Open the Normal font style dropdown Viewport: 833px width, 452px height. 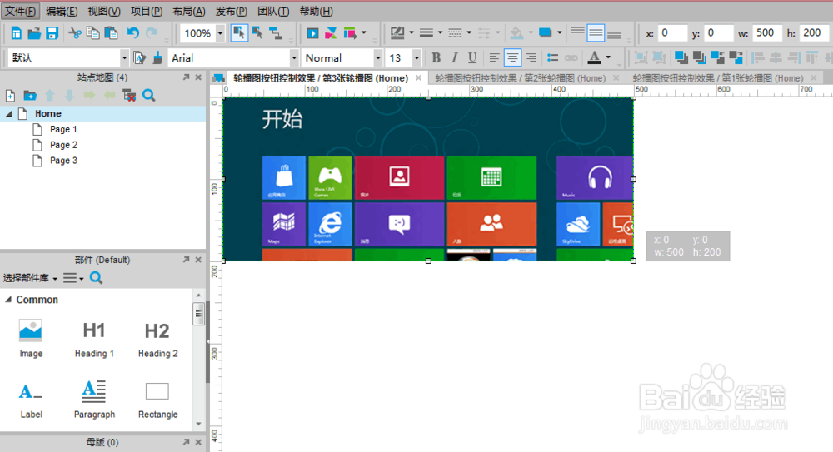(x=377, y=58)
